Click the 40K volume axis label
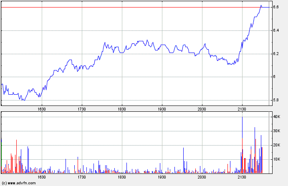The image size is (288, 186). (277, 117)
